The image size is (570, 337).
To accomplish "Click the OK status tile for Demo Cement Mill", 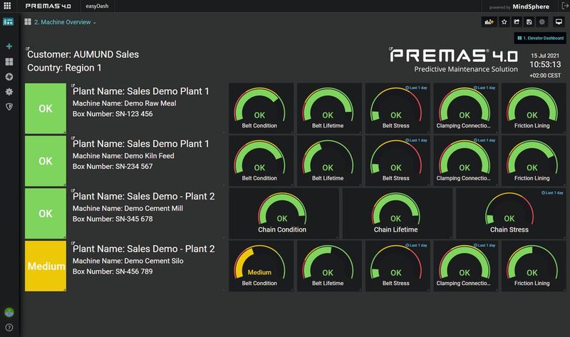I will click(46, 214).
